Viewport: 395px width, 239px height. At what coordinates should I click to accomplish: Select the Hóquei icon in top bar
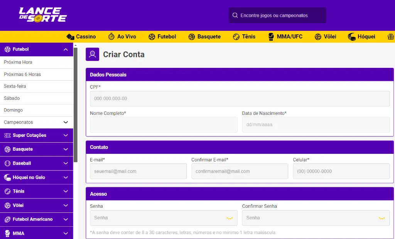(x=351, y=37)
